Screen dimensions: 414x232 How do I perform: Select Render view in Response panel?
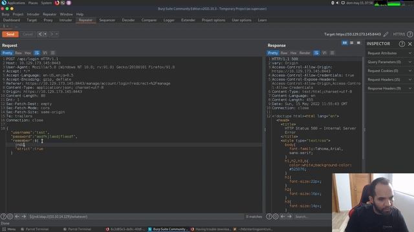[x=305, y=53]
